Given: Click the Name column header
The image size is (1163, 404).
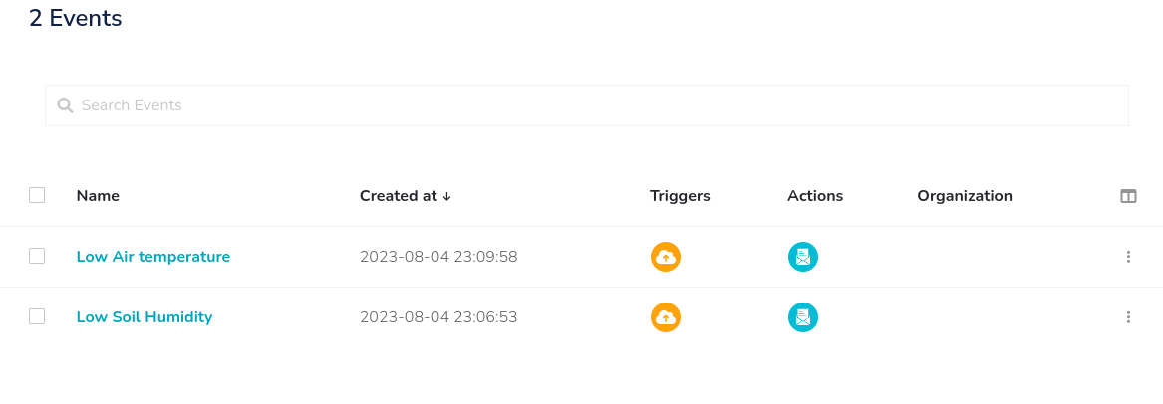Looking at the screenshot, I should (x=98, y=196).
